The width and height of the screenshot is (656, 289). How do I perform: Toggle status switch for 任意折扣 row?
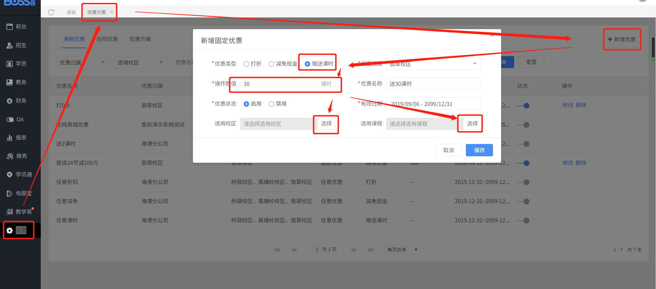[523, 182]
